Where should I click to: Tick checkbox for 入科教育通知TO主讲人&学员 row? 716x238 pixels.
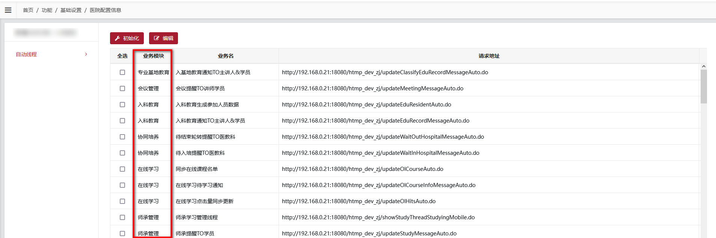[122, 121]
